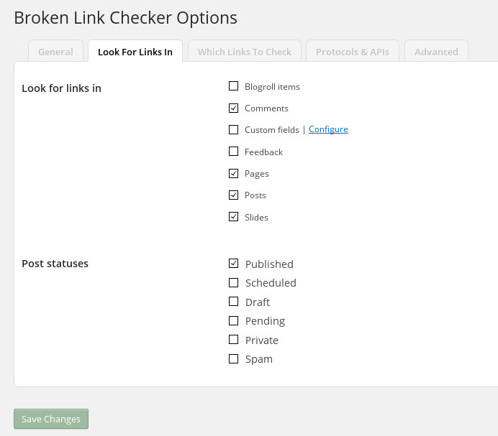498x436 pixels.
Task: Toggle the Slides checkbox off
Action: click(233, 217)
